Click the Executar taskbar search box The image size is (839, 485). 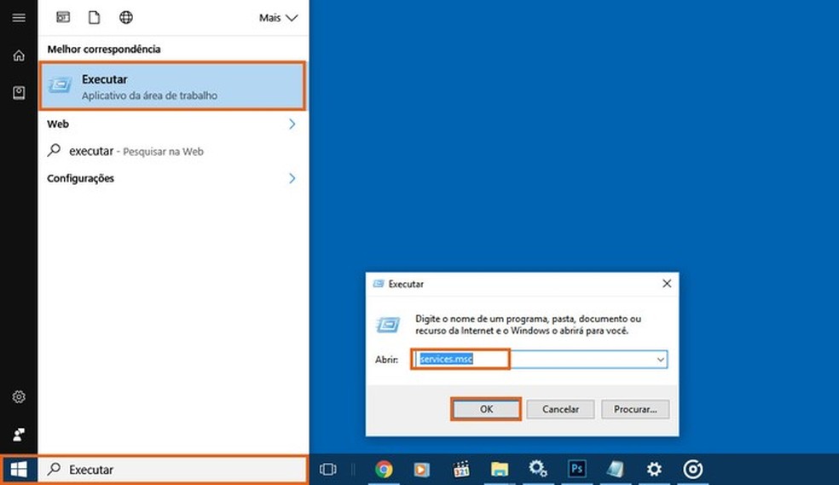pyautogui.click(x=173, y=470)
